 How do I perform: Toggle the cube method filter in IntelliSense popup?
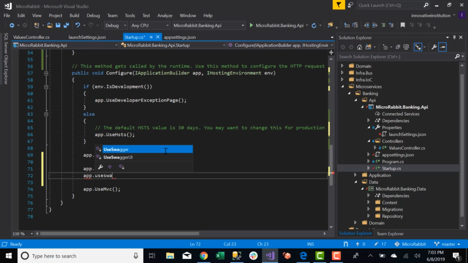click(x=110, y=167)
